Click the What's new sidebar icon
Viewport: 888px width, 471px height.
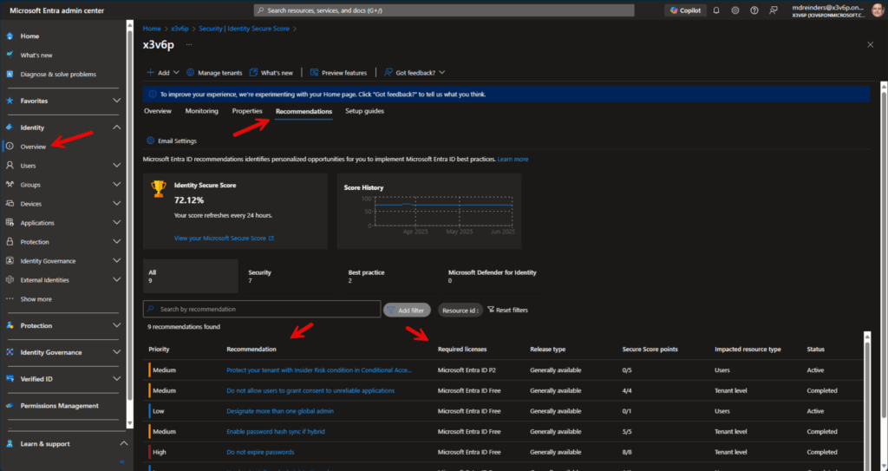(10, 55)
